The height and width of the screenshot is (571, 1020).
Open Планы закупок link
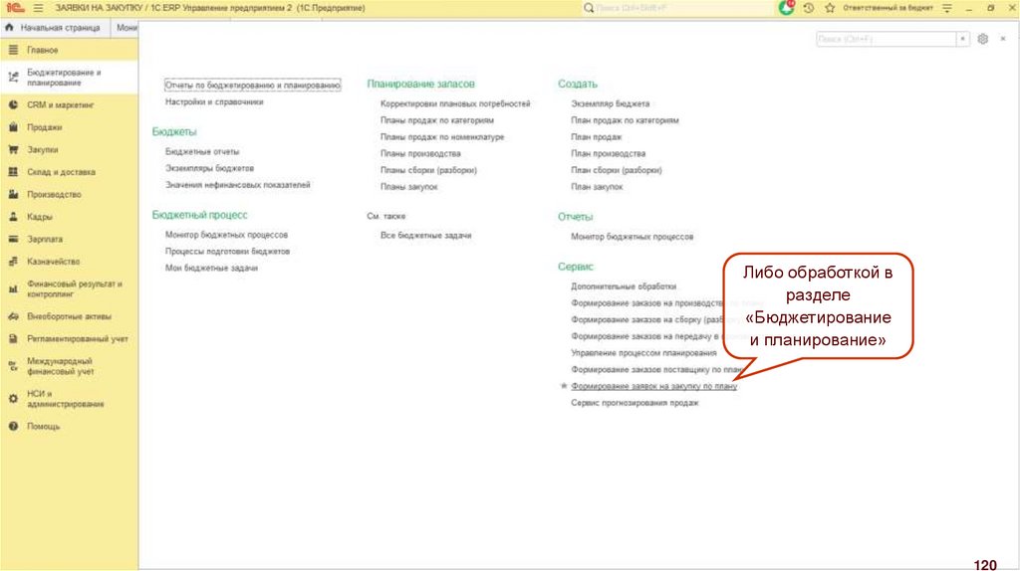[409, 187]
